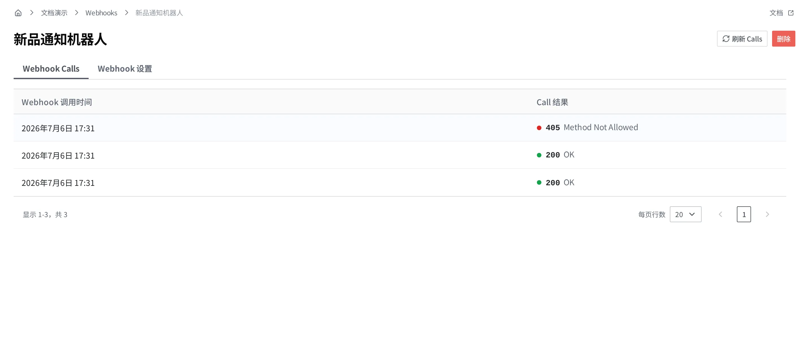This screenshot has width=809, height=341.
Task: Click the 每页行数 label
Action: pos(652,215)
